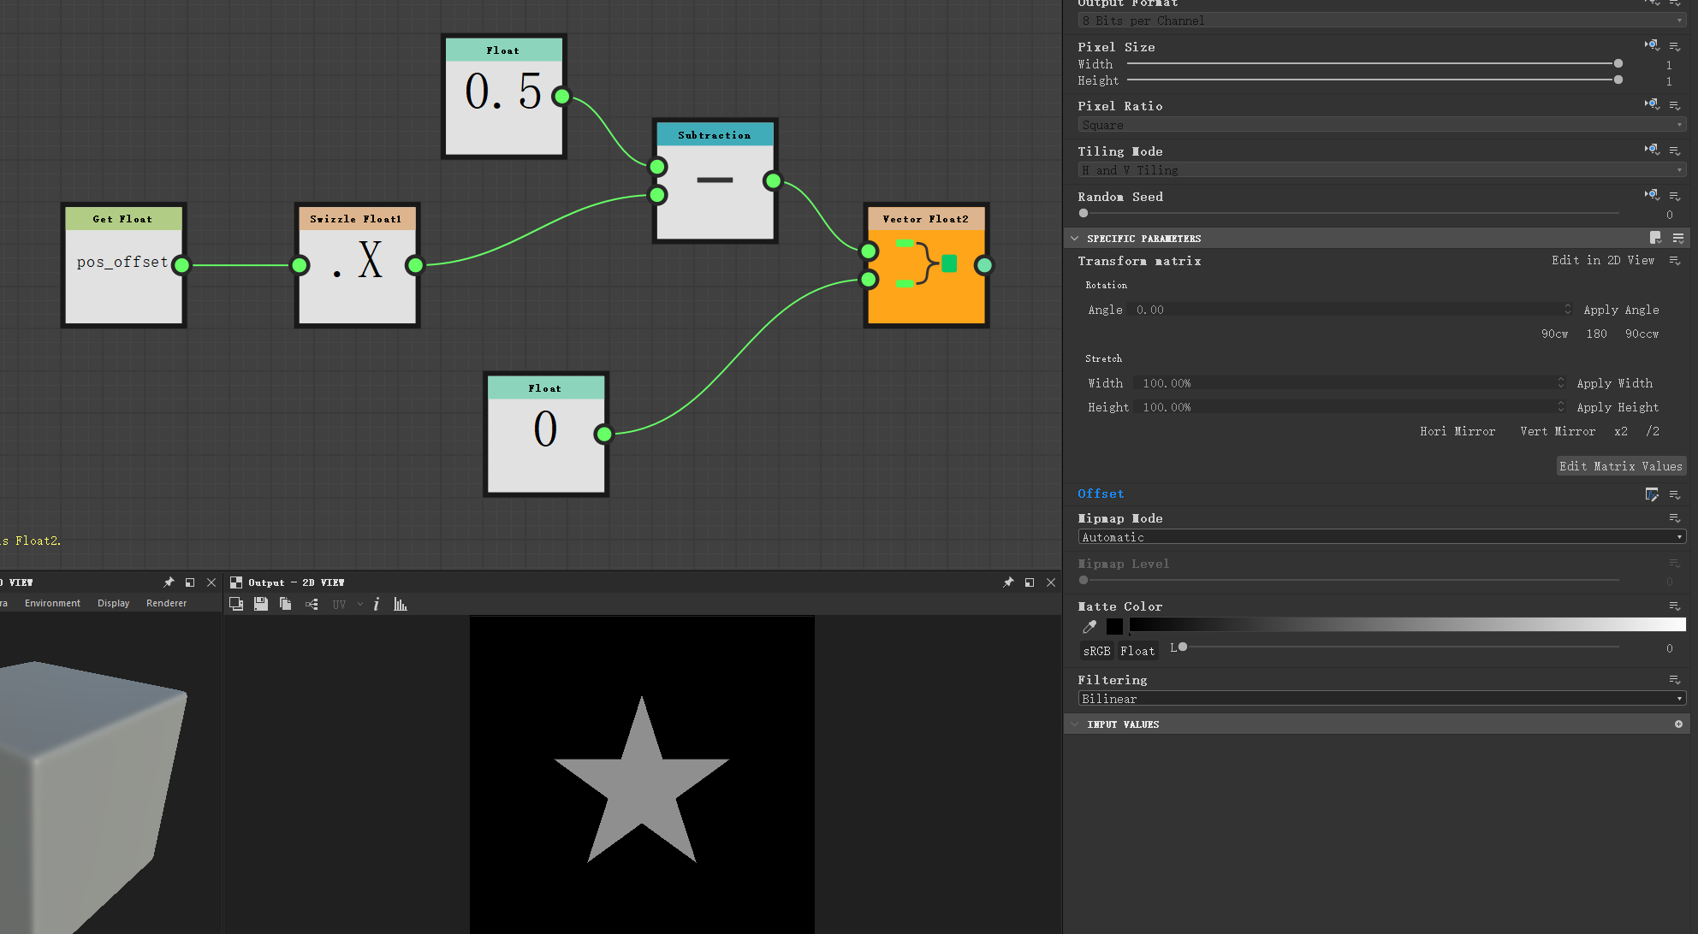Screen dimensions: 1698x934
Task: Collapse the Specific Parameters section
Action: (1074, 238)
